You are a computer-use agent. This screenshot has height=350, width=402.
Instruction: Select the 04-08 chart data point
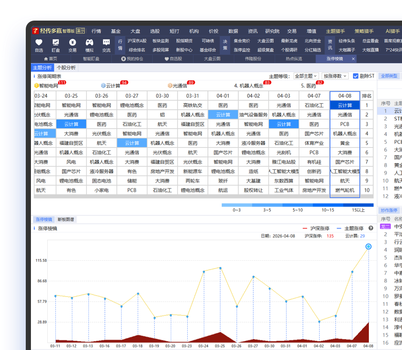[x=368, y=247]
